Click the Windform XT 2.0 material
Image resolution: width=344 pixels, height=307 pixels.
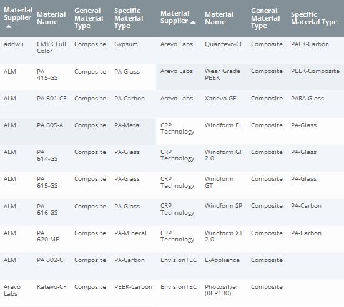pos(224,236)
